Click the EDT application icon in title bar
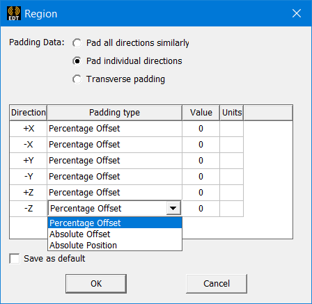This screenshot has width=312, height=304. coord(14,13)
